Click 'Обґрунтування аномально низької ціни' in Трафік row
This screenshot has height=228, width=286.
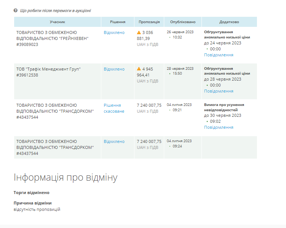tap(227, 71)
